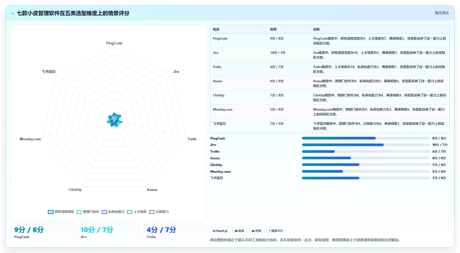Viewport: 460px width, 253px height.
Task: Open the Jira 10分 / 7分 data card
Action: [x=108, y=232]
